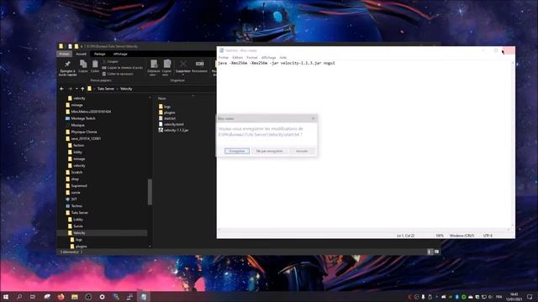Open Explorer's Fichier ribbon tab
Screen dimensions: 538x302
point(64,54)
